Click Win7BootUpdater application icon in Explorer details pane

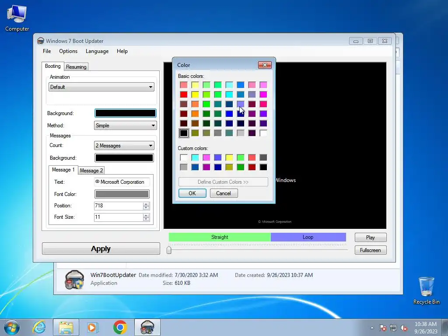(x=74, y=280)
